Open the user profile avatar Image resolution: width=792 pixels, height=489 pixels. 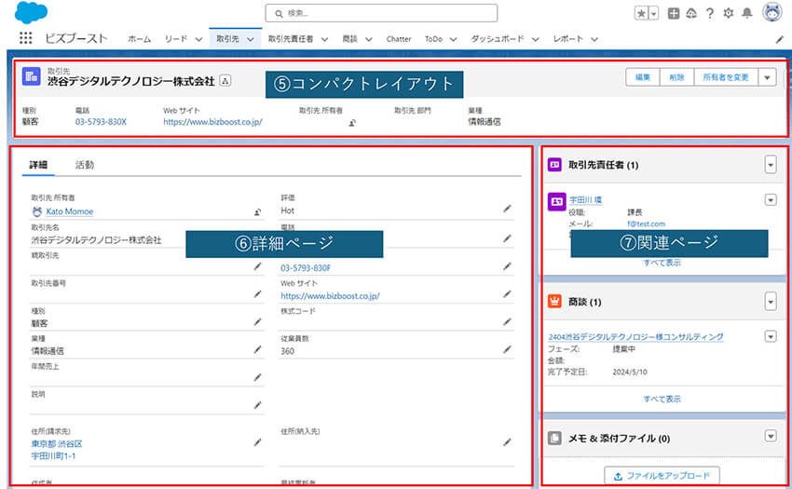772,12
